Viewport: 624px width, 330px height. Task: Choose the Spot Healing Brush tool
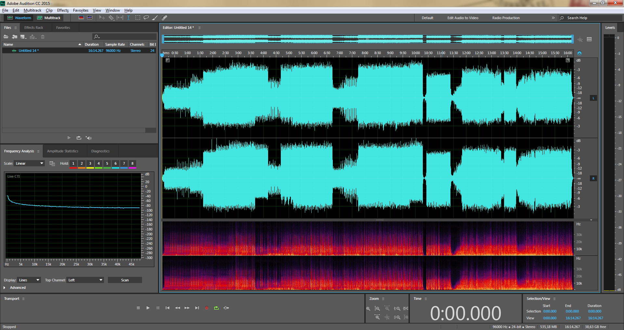(164, 18)
